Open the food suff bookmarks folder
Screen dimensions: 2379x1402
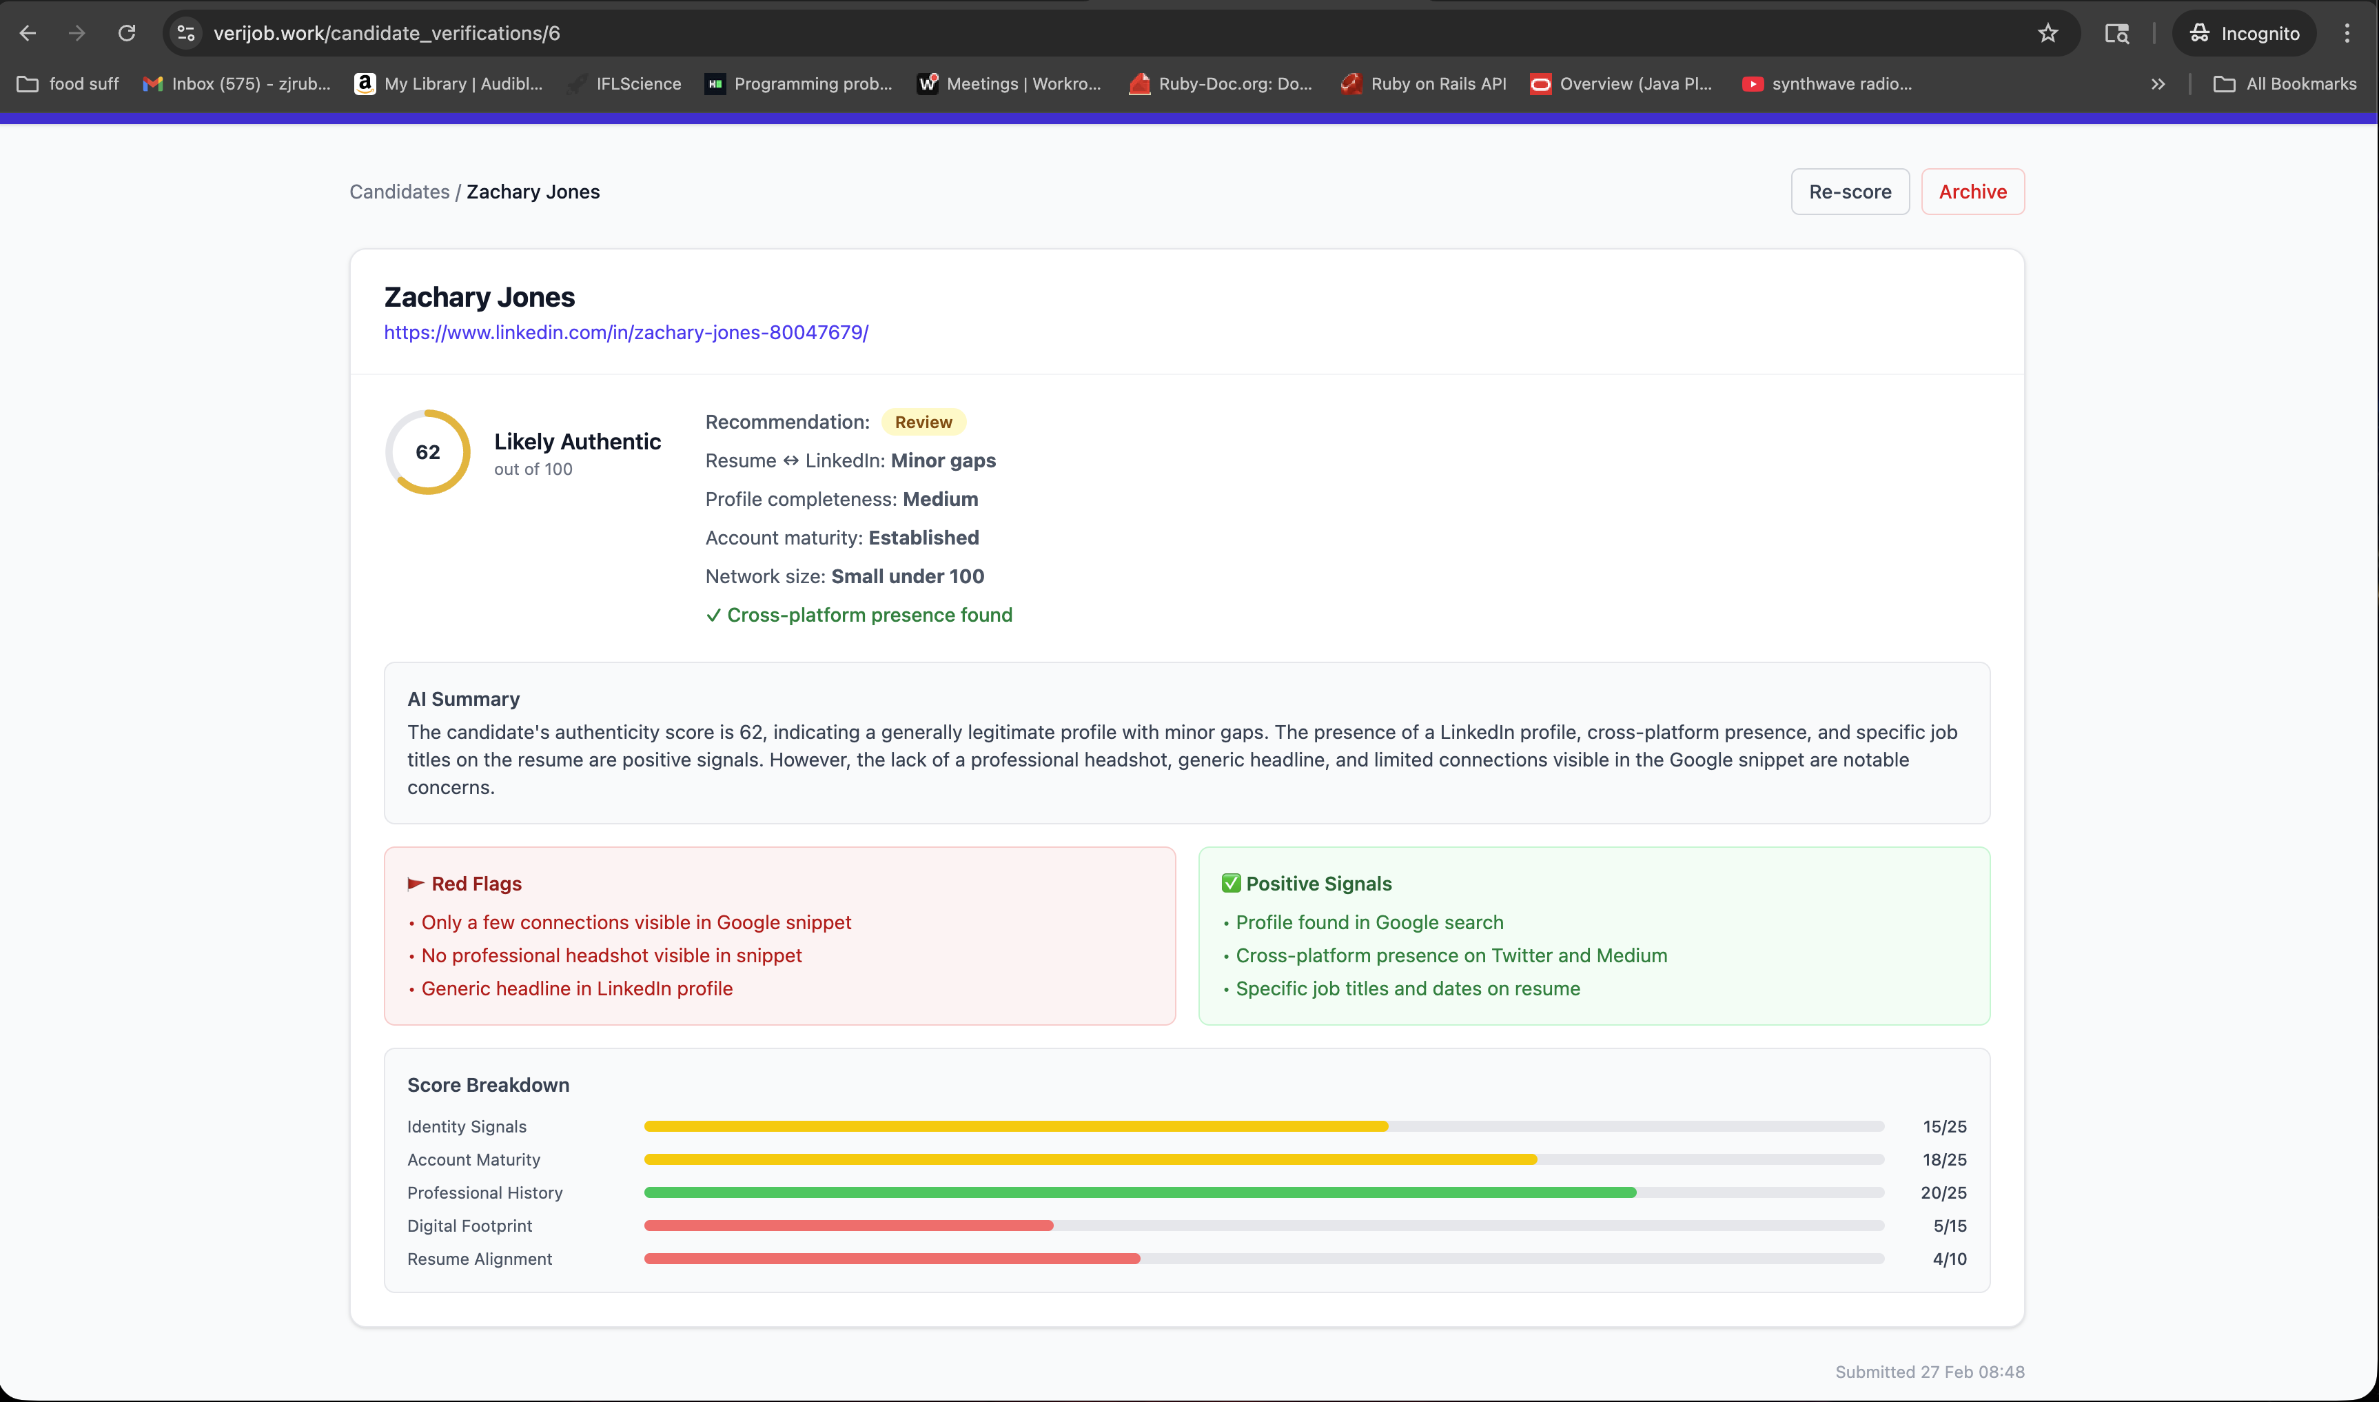coord(68,84)
